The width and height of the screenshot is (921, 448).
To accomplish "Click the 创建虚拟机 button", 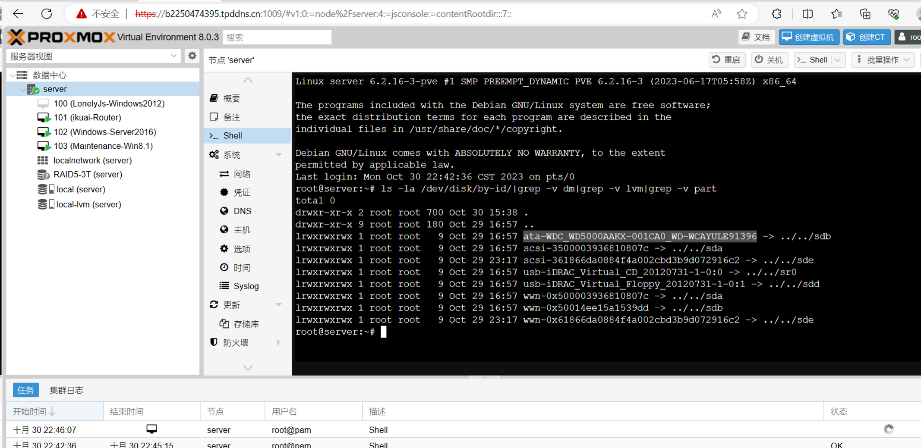I will [x=809, y=37].
